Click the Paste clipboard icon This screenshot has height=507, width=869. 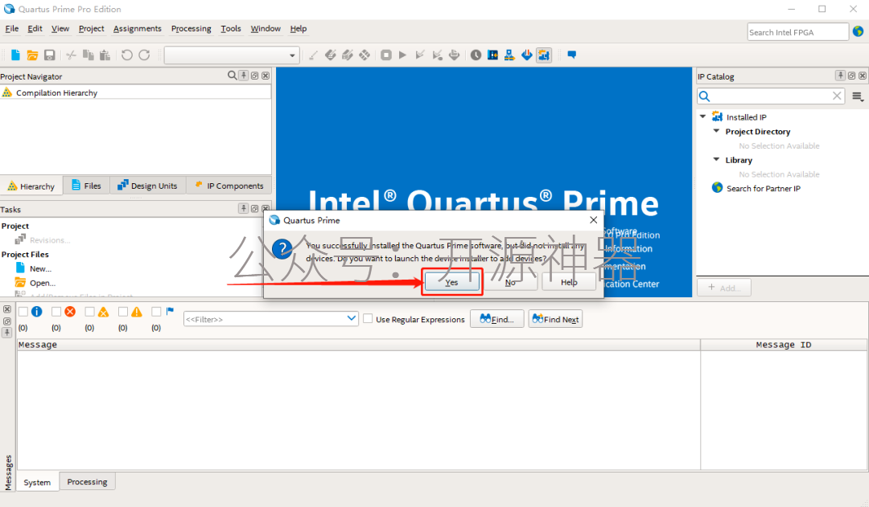[105, 55]
